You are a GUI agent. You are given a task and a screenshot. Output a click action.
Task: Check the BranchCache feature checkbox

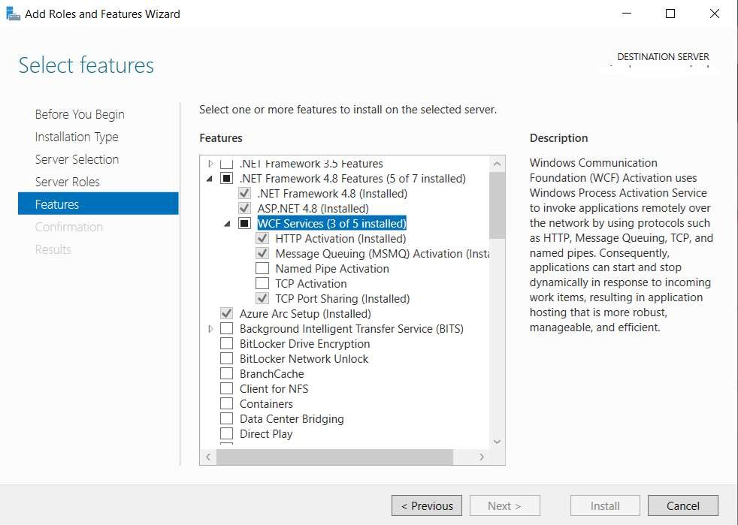point(226,374)
